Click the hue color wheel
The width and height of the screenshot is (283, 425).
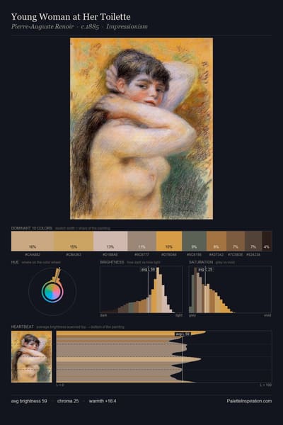pos(52,292)
